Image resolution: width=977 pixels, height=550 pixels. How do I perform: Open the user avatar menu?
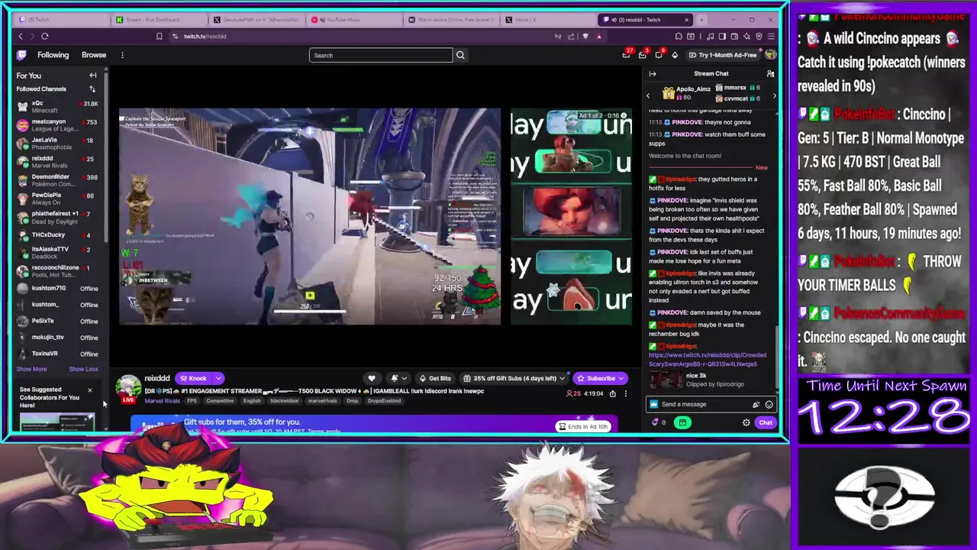[x=771, y=55]
